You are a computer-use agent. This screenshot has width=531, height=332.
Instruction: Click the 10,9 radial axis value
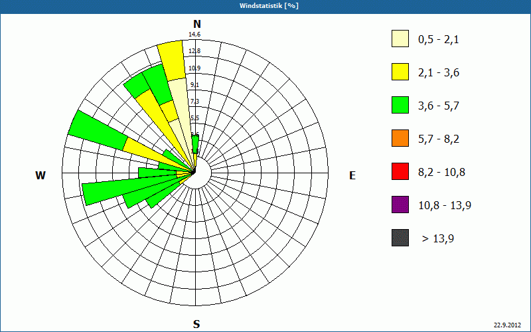194,68
